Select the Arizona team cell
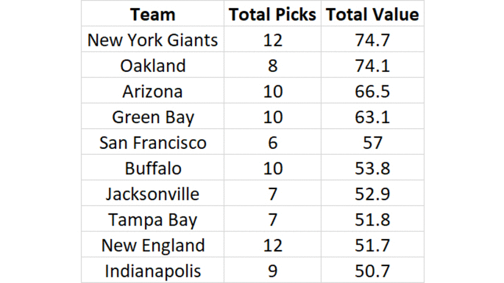The height and width of the screenshot is (283, 504). pos(152,91)
